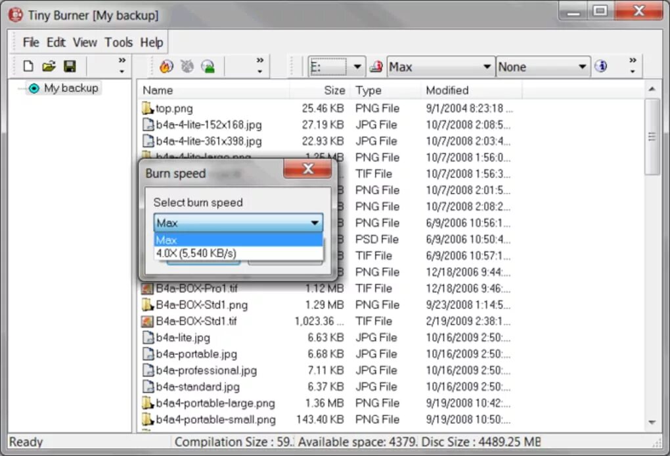Open the Help menu
670x456 pixels.
click(x=152, y=42)
